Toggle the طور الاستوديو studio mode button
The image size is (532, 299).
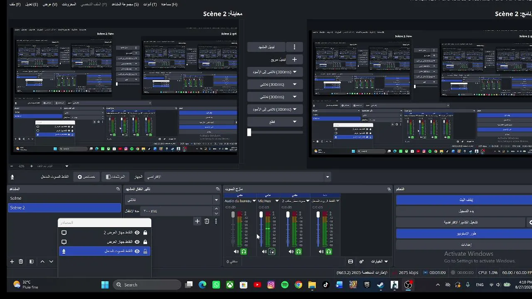(x=466, y=233)
